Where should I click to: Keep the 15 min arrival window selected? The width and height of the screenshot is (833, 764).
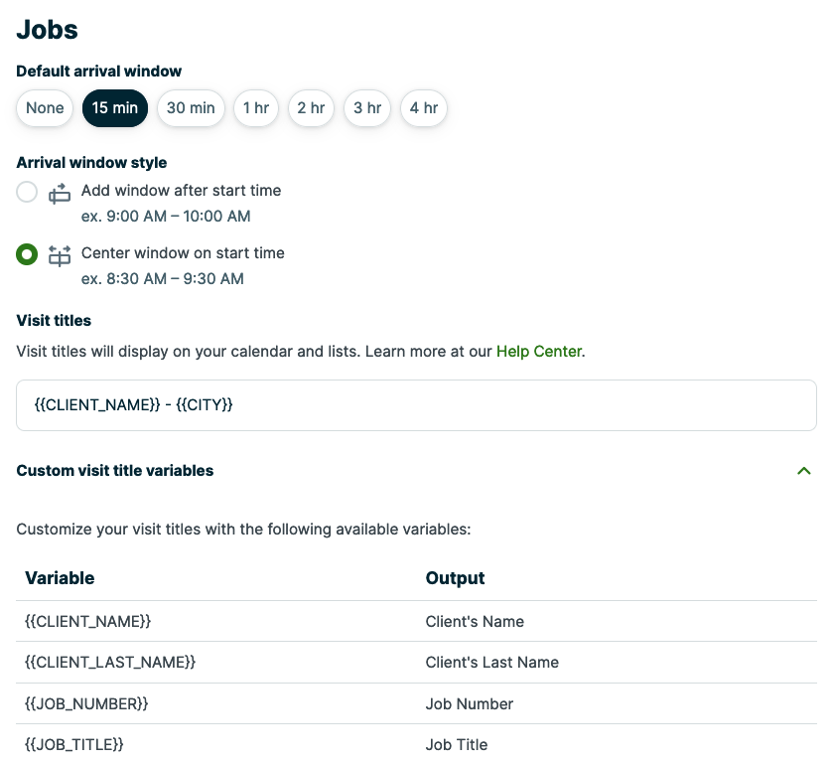(x=114, y=107)
